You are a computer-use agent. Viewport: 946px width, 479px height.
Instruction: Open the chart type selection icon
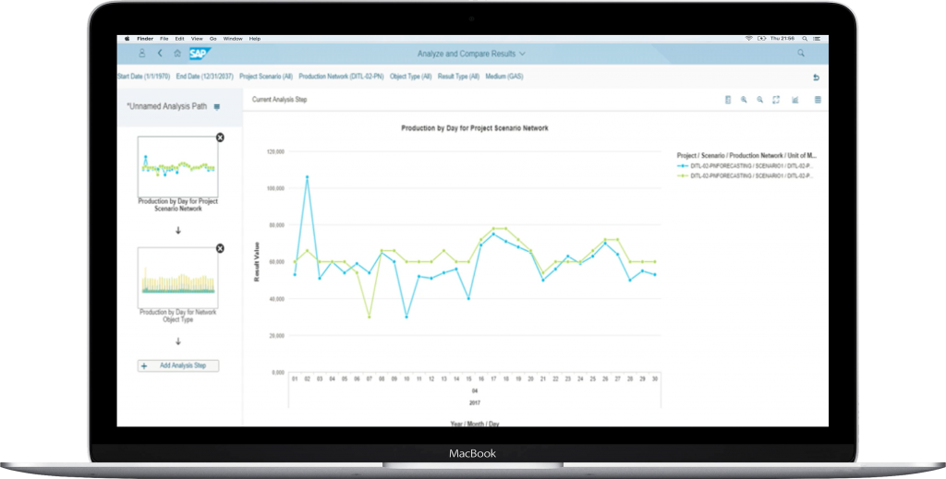click(x=794, y=100)
